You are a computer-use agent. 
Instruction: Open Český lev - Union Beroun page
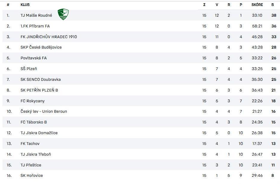(44, 112)
